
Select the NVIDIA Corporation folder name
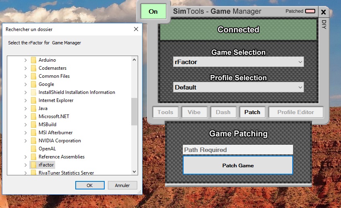pyautogui.click(x=60, y=141)
